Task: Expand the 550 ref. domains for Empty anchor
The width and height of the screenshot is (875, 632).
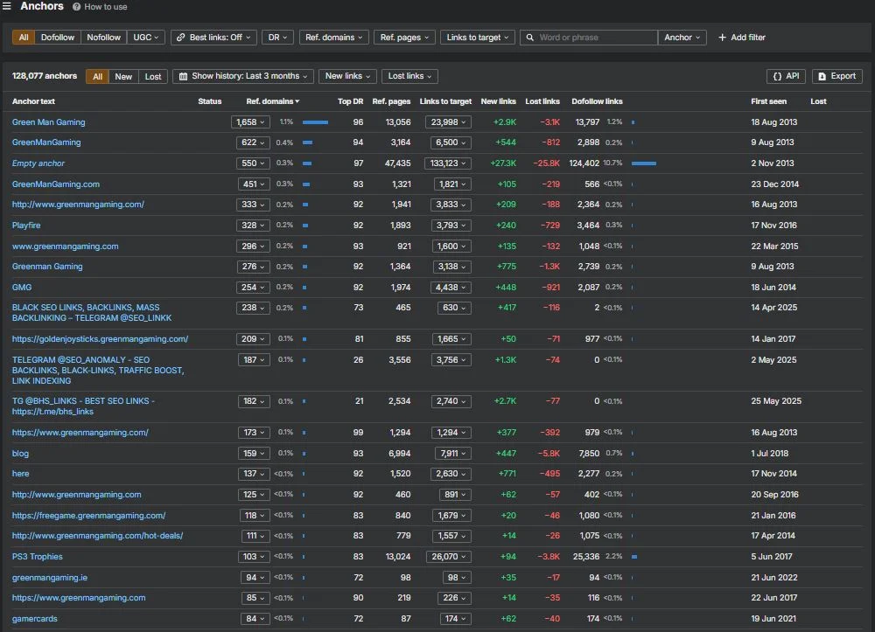Action: [254, 163]
